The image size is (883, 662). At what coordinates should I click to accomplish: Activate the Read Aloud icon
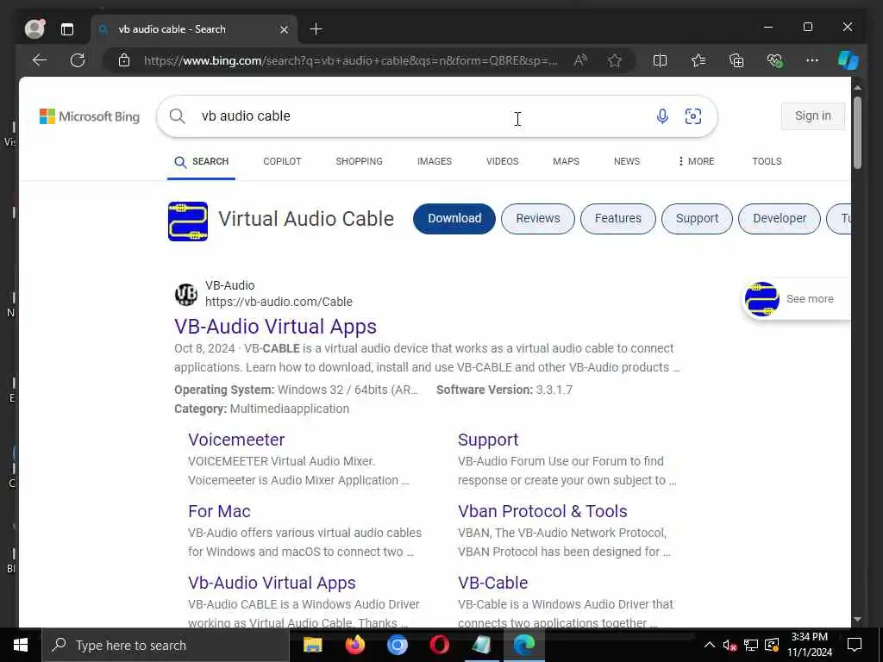pos(580,60)
